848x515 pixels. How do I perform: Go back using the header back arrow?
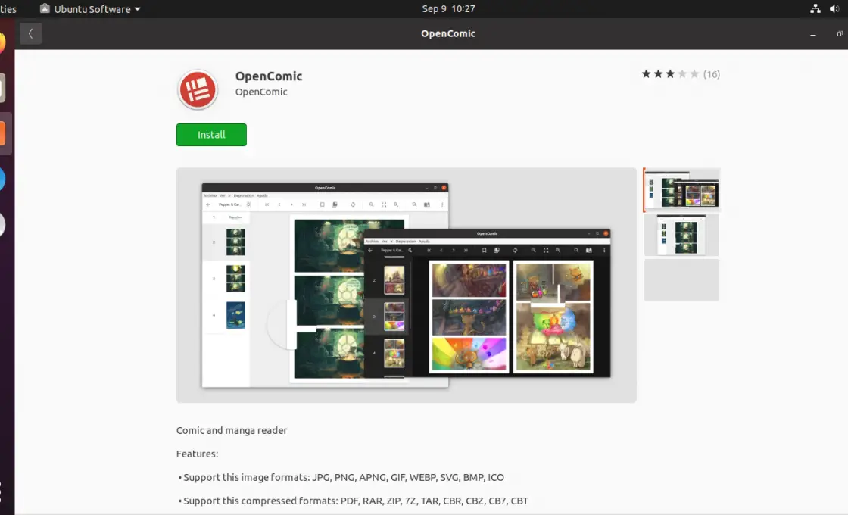[31, 33]
